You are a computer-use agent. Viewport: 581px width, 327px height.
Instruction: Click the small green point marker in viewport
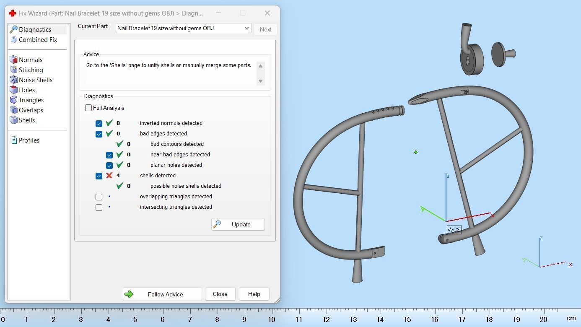[x=416, y=152]
